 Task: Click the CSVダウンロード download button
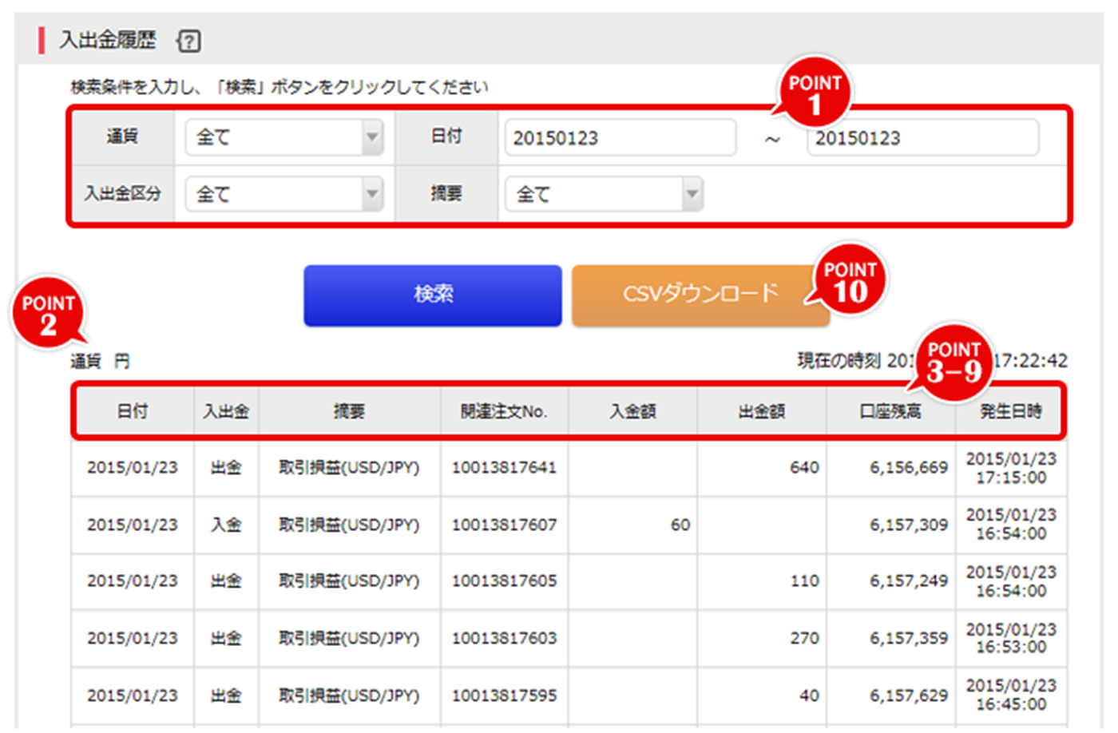click(700, 294)
